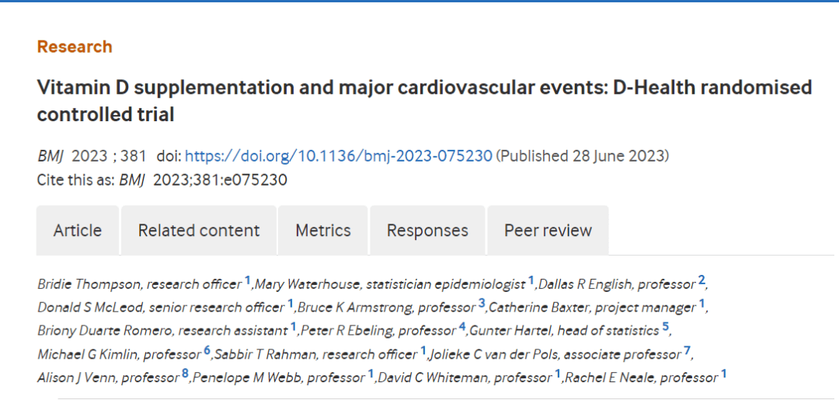The height and width of the screenshot is (400, 839).
Task: Click the doi.org article link
Action: [339, 156]
